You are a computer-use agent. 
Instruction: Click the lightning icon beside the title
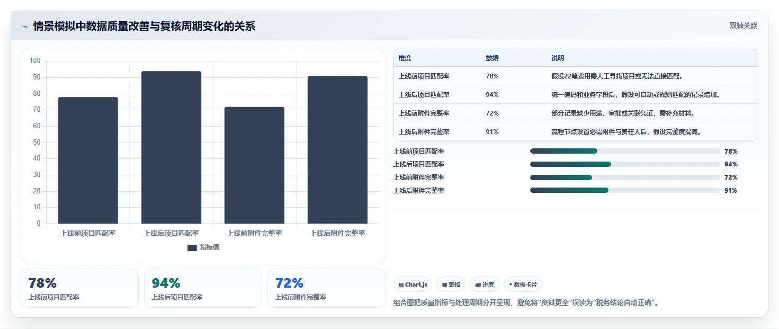pyautogui.click(x=25, y=26)
